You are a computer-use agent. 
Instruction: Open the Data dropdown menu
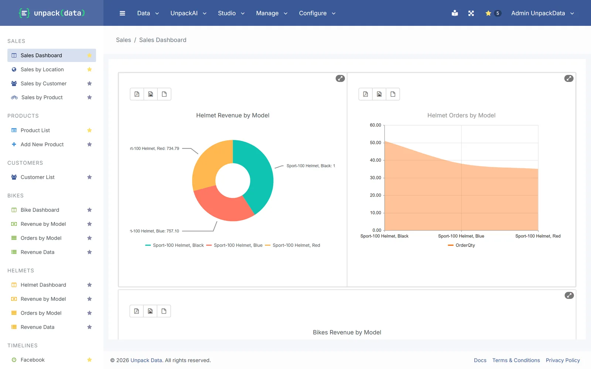pos(148,13)
